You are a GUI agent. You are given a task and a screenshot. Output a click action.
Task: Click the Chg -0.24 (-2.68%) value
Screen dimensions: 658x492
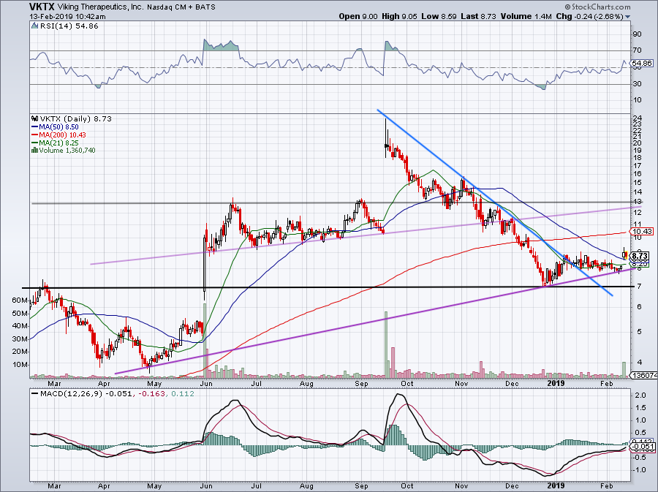tap(589, 16)
